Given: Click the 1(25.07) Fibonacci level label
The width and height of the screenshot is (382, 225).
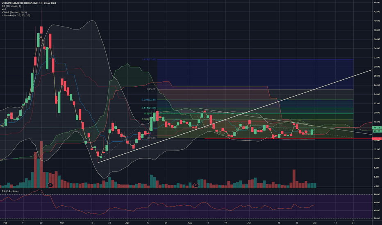Looking at the screenshot, I should 151,90.
